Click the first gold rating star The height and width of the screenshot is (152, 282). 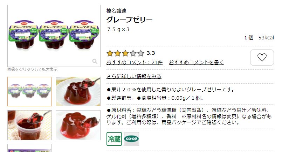pos(110,53)
